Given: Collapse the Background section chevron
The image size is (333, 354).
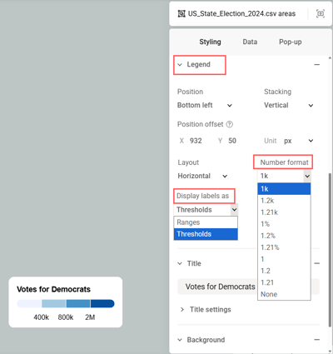Looking at the screenshot, I should pos(180,340).
